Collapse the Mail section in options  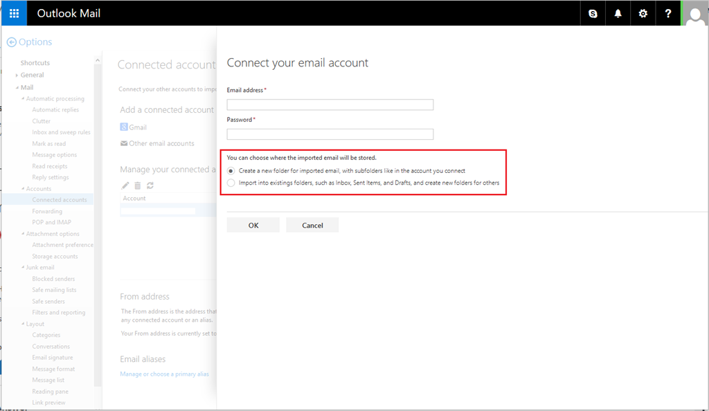17,88
